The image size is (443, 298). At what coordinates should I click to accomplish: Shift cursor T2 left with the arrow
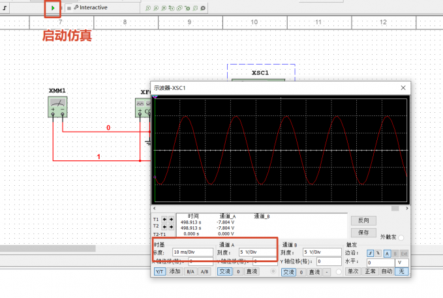pyautogui.click(x=164, y=226)
